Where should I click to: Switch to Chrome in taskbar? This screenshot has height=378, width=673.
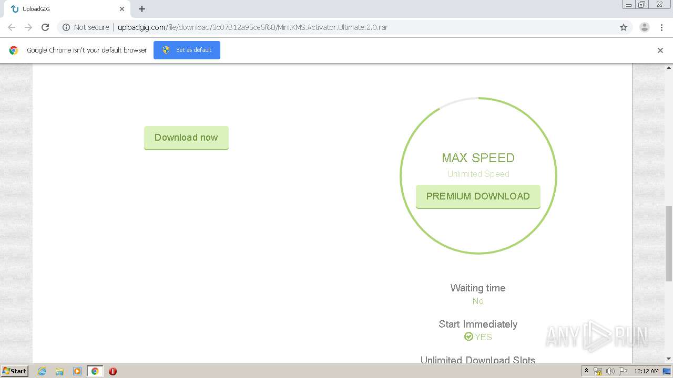95,371
